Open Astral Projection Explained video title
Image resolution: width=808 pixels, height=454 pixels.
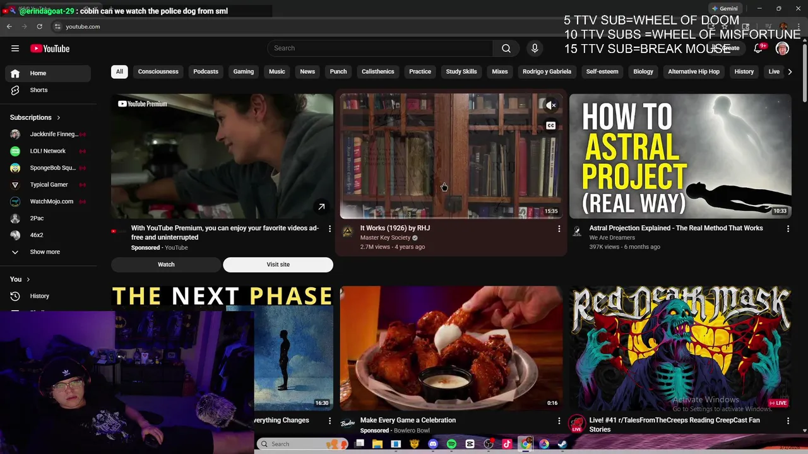tap(676, 228)
